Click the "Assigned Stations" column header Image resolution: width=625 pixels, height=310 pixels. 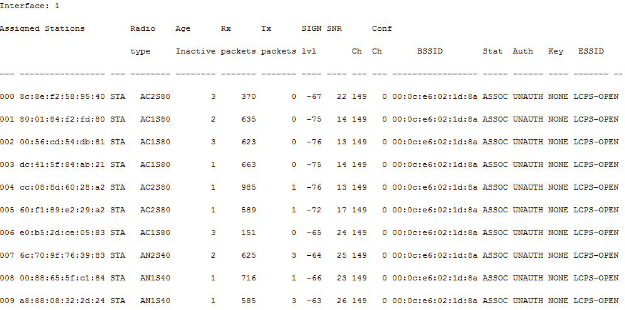click(42, 28)
